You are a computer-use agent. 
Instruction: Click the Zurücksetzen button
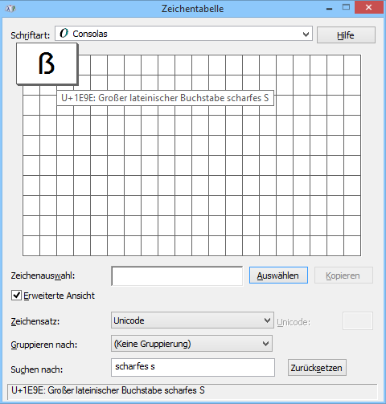(x=317, y=368)
